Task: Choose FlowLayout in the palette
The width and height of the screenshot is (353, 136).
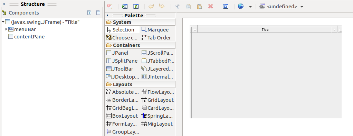Action: [x=158, y=92]
